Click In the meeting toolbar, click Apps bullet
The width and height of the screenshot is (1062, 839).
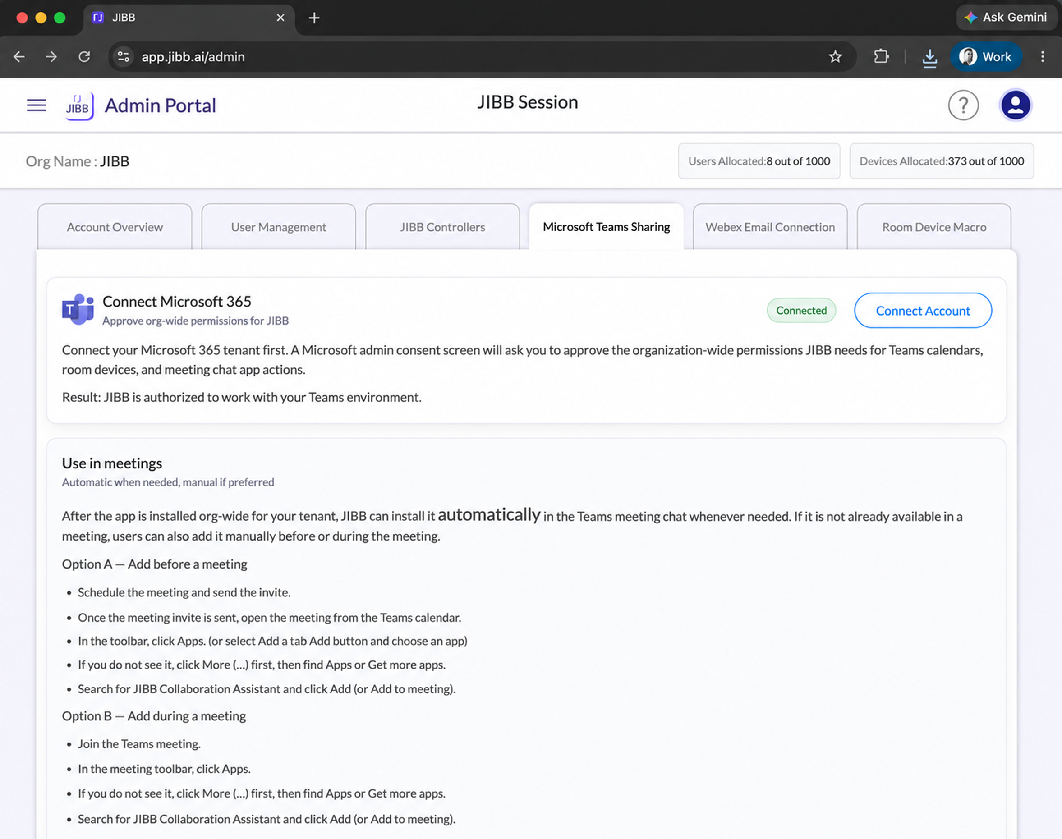point(164,769)
